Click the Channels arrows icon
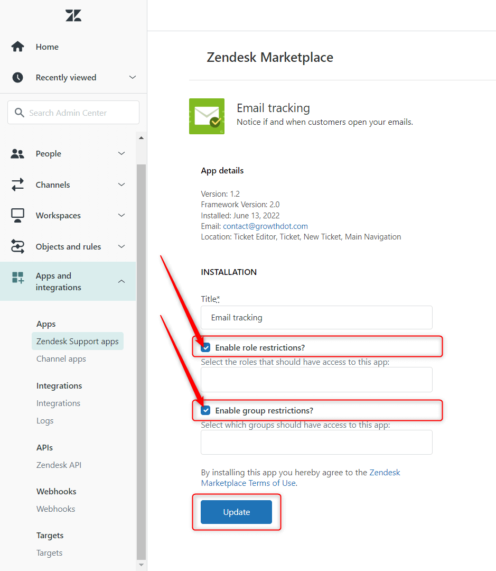 pyautogui.click(x=17, y=185)
